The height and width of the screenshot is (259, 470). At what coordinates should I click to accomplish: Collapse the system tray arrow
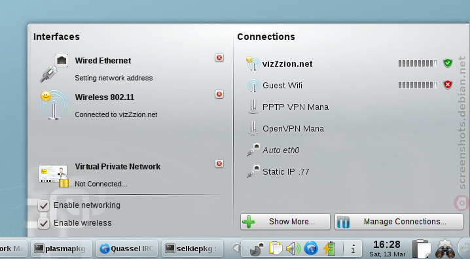point(236,249)
